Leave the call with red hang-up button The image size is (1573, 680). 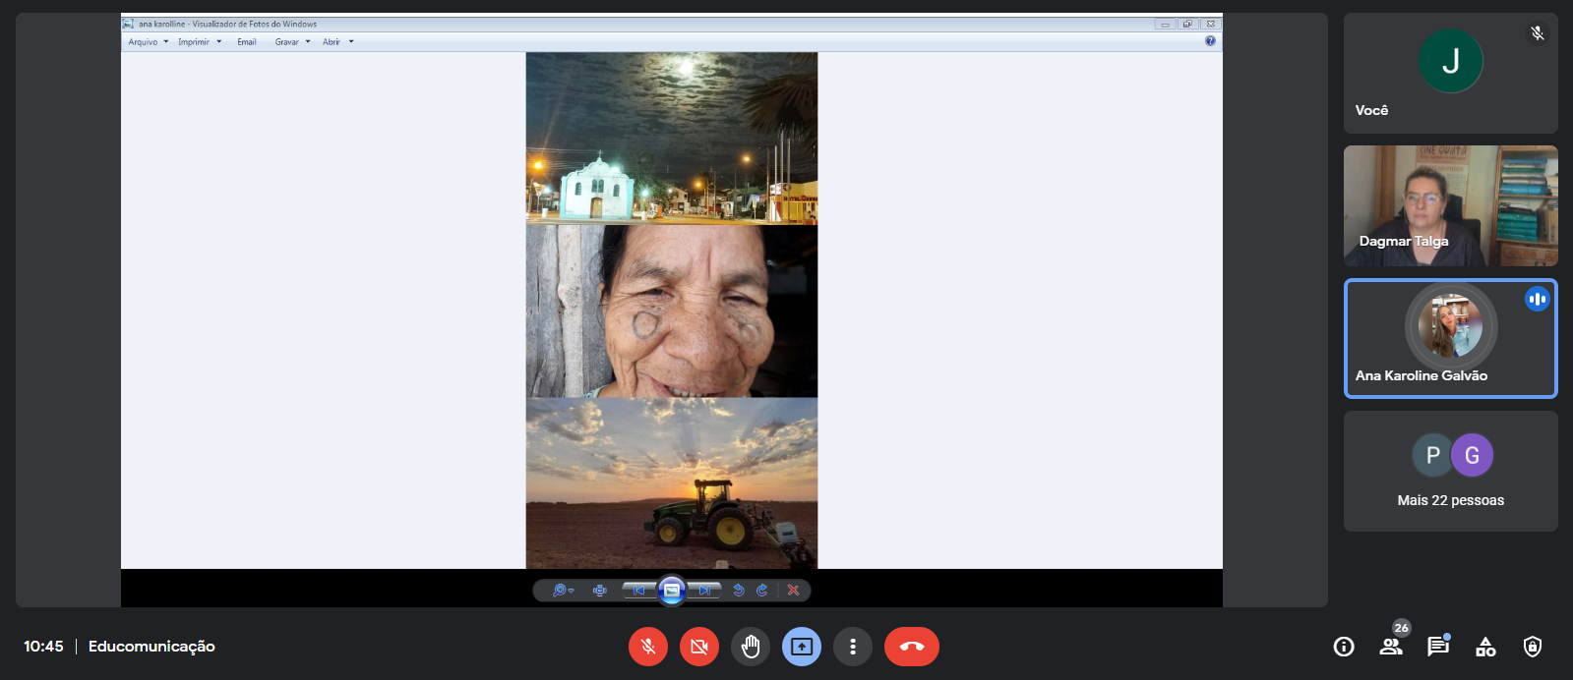click(x=912, y=647)
